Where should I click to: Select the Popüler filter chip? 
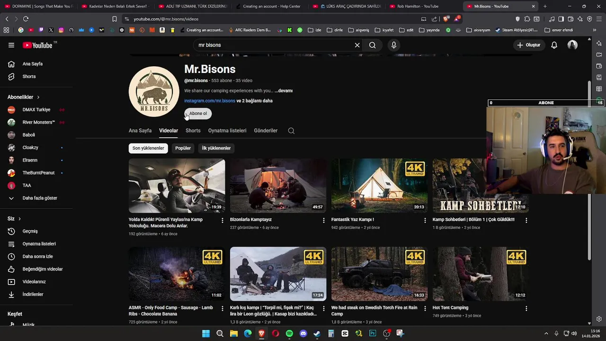click(x=183, y=148)
